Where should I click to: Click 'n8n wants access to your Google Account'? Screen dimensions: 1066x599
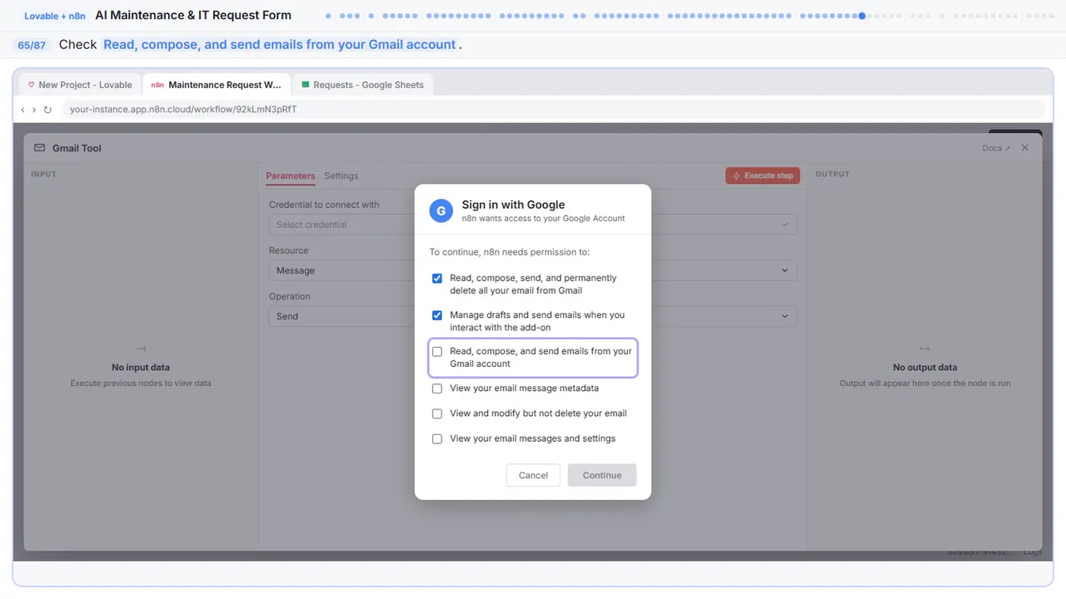tap(544, 218)
